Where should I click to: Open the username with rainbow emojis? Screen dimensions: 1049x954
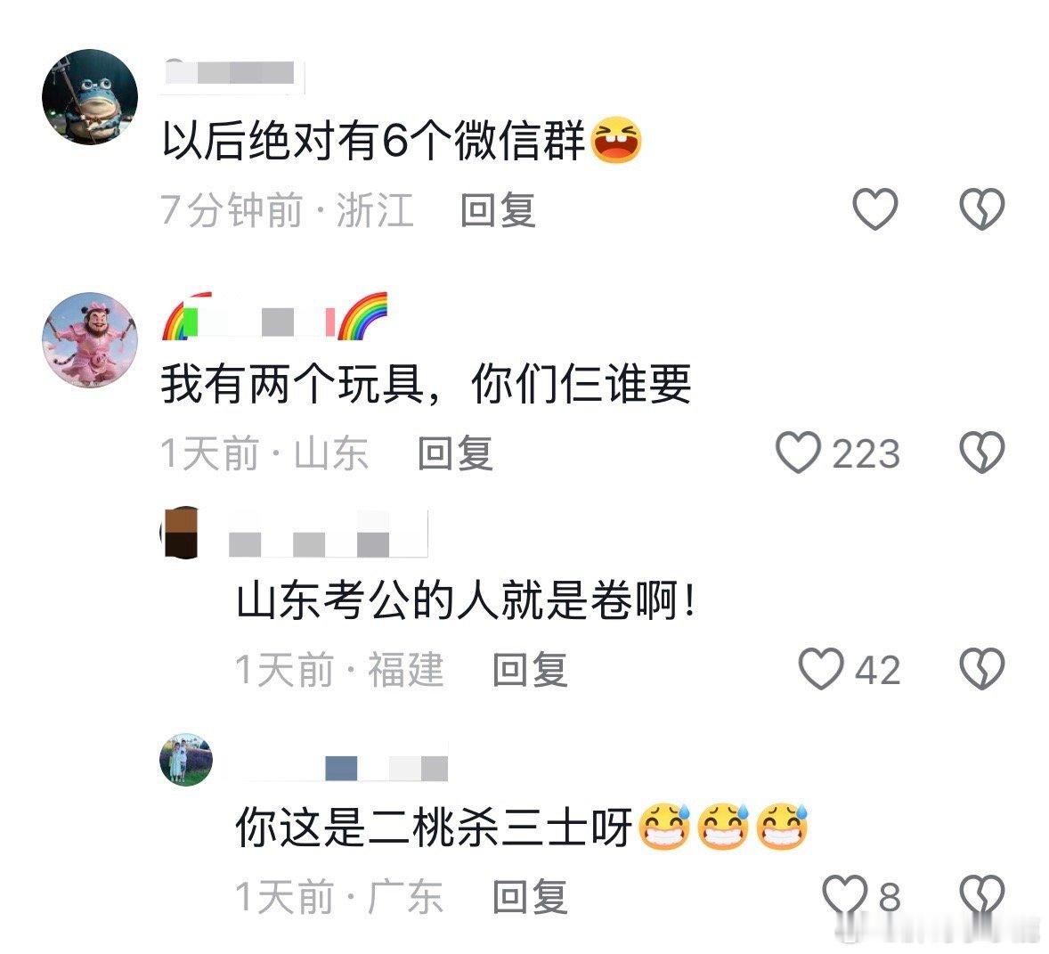tap(275, 316)
